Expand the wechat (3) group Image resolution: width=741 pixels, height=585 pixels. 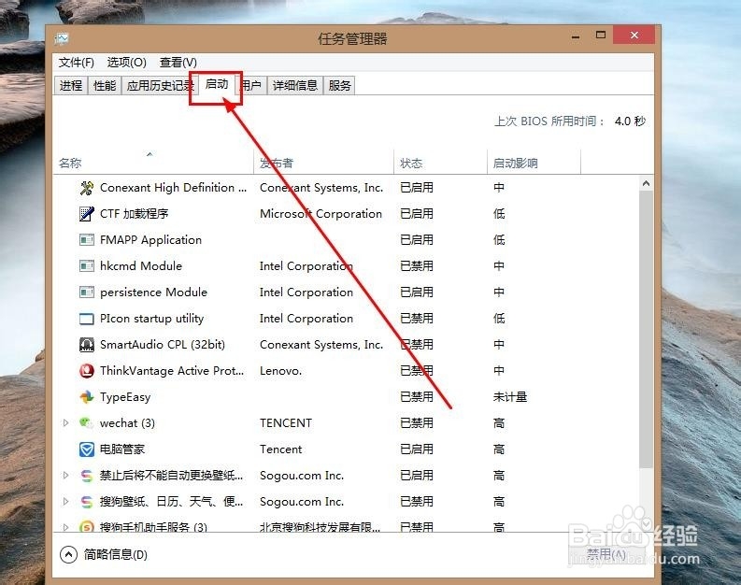[65, 423]
